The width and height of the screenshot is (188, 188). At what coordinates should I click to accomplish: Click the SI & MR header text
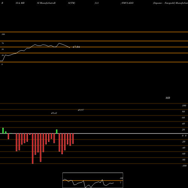[x=20, y=3]
